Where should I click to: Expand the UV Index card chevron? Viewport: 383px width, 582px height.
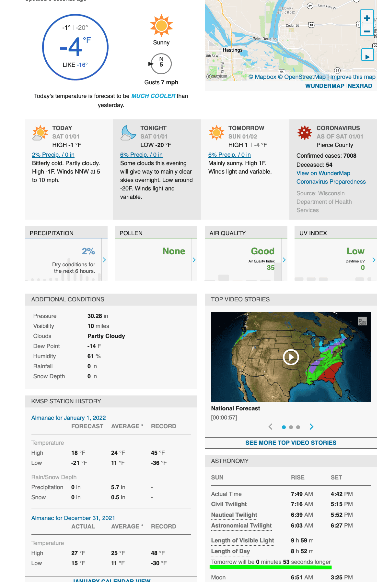(374, 260)
